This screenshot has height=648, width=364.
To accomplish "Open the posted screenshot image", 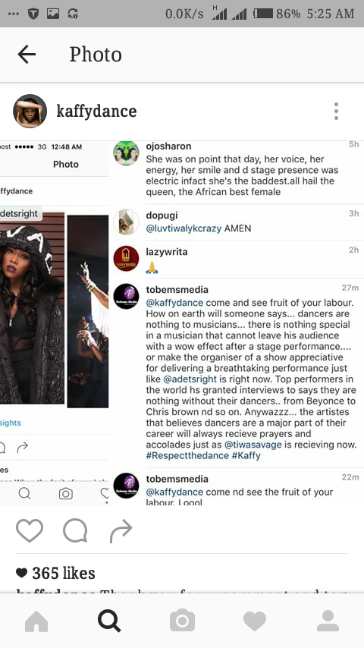I will point(182,323).
